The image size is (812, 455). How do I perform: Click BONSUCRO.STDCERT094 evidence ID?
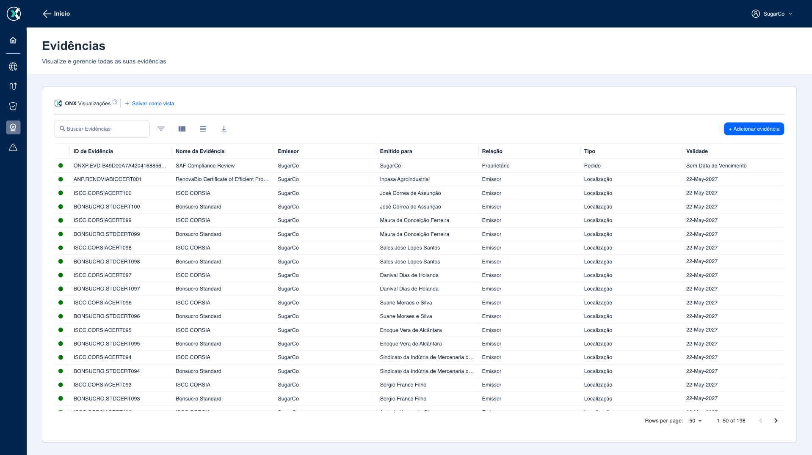(107, 371)
